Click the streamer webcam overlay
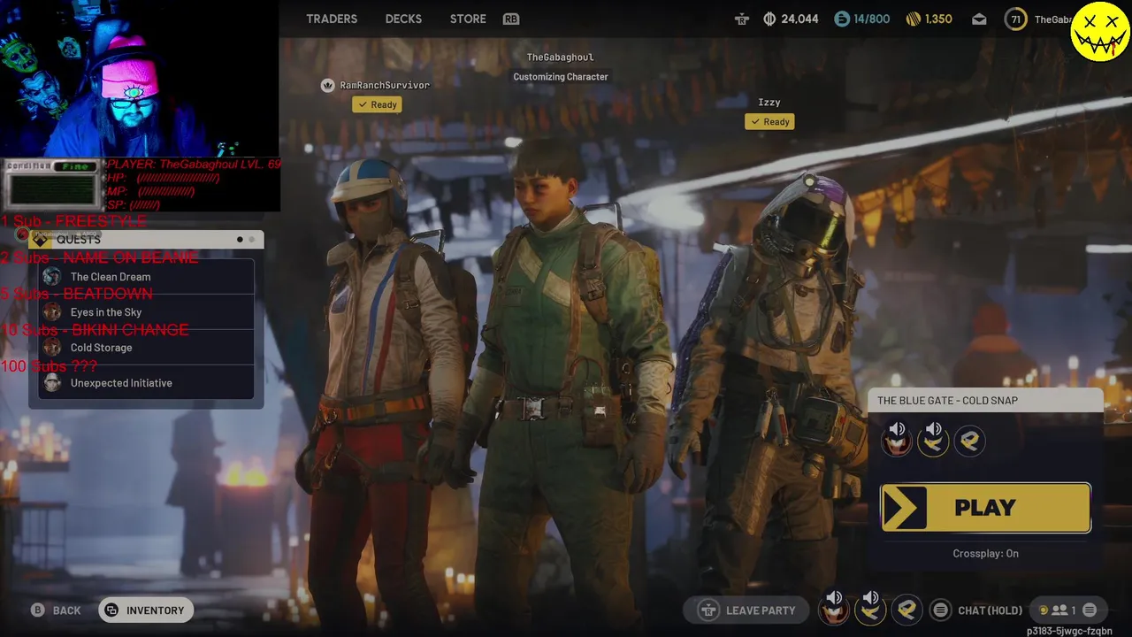The width and height of the screenshot is (1132, 637). point(140,80)
